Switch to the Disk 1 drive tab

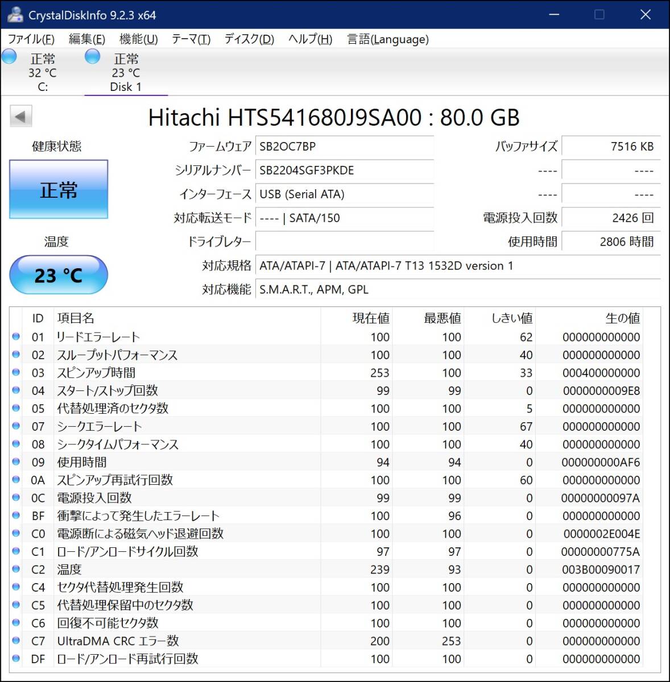(126, 73)
